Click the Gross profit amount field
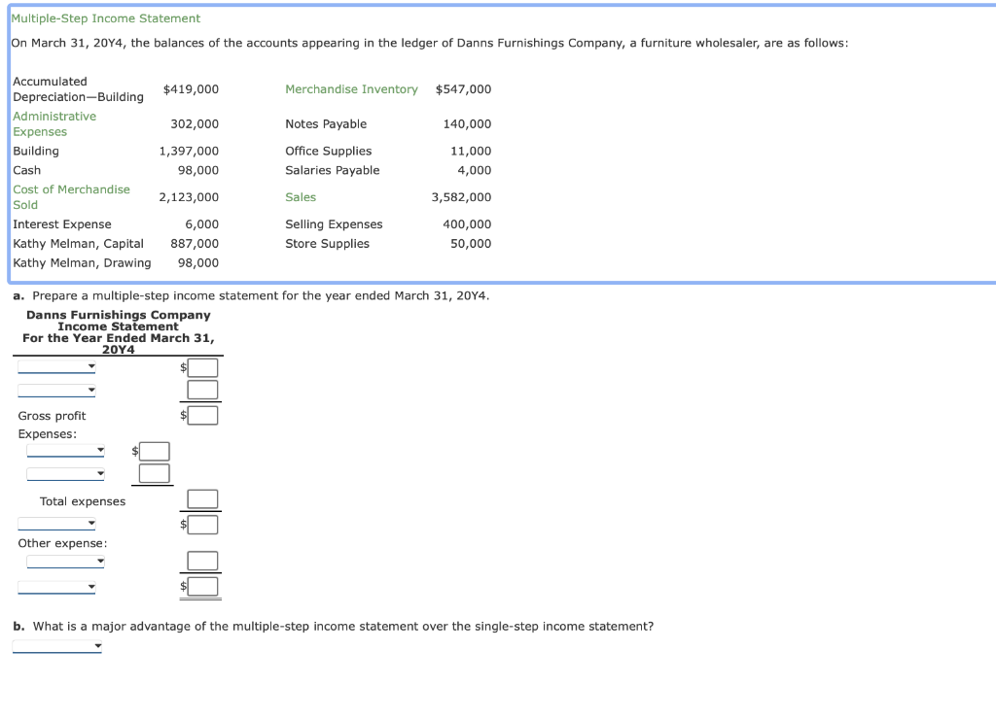The height and width of the screenshot is (719, 996). pos(202,416)
